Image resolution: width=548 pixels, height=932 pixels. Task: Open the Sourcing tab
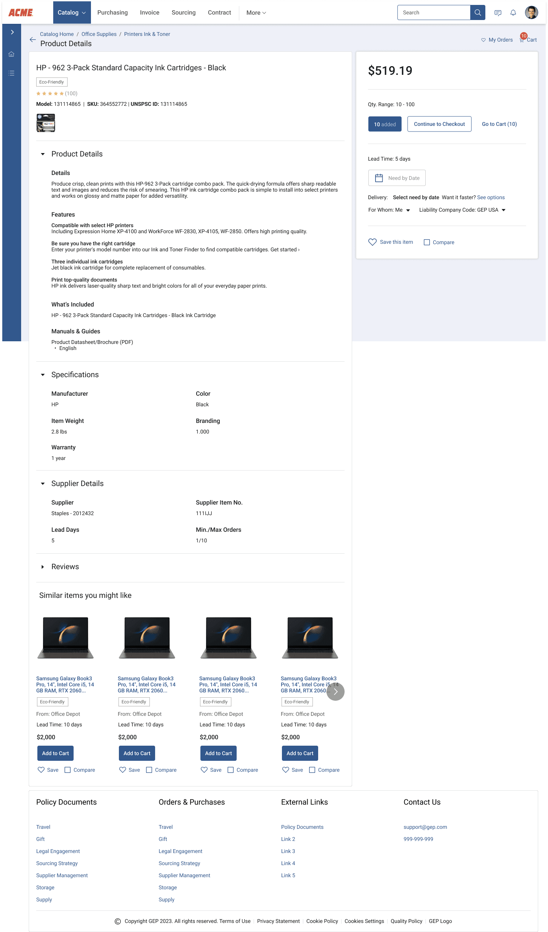(183, 12)
